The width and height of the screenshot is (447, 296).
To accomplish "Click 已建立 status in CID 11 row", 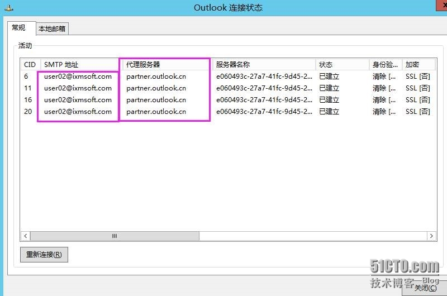I will coord(329,88).
